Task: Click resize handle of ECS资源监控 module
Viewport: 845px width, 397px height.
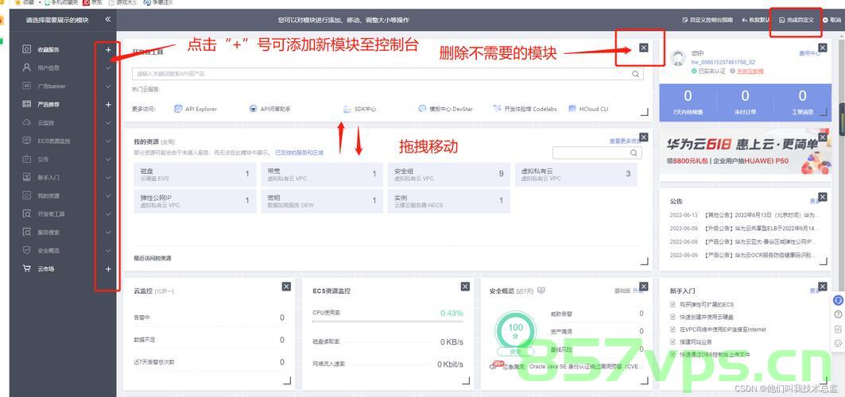Action: tap(466, 380)
